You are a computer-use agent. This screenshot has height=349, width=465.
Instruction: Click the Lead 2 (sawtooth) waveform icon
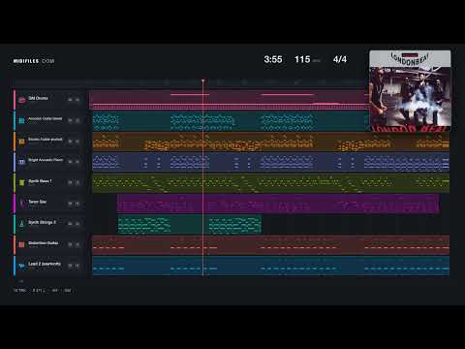[21, 266]
